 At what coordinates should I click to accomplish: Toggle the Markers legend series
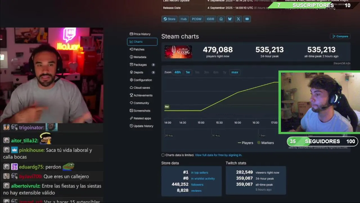(x=265, y=143)
